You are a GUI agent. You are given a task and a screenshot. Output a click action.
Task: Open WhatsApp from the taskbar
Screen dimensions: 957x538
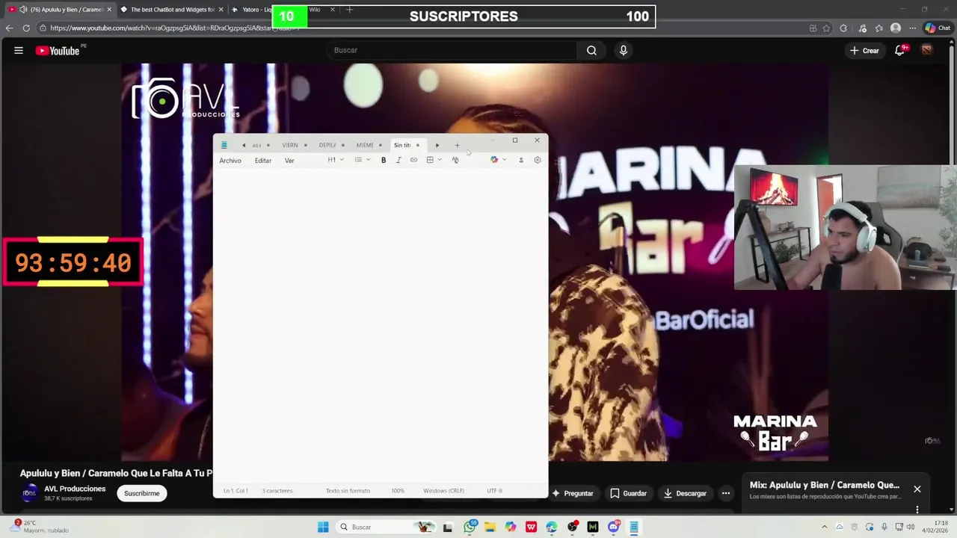point(470,527)
